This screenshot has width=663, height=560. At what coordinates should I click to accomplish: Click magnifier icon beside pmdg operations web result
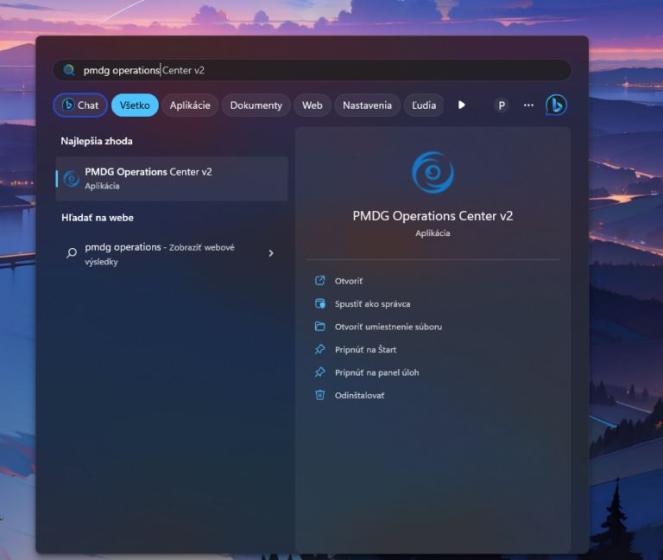point(72,252)
